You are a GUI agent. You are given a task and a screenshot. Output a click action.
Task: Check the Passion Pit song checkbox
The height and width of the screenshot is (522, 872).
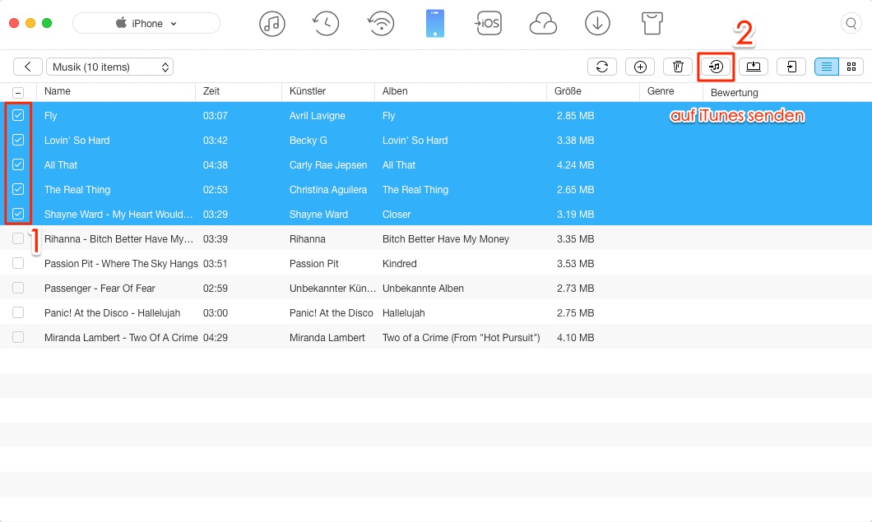[x=18, y=263]
